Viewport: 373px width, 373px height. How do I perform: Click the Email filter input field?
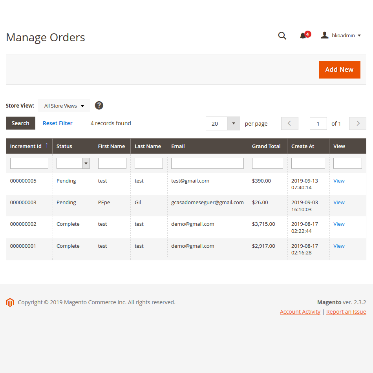tap(207, 163)
